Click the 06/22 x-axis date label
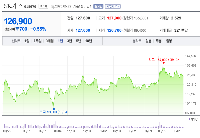Screen dimensions: 200x138 (7, 131)
